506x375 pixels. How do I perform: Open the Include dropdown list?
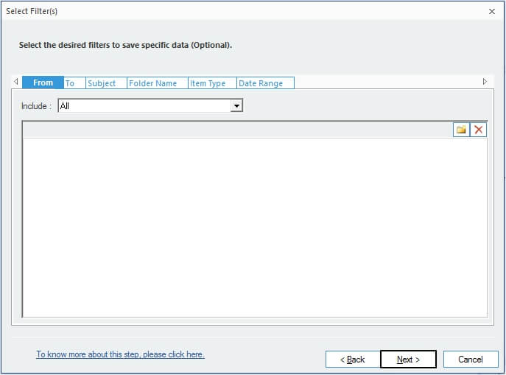(x=236, y=106)
